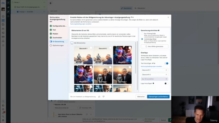This screenshot has height=123, width=219.
Task: Open the hamburger all-tools menu in sidebar
Action: click(x=3, y=45)
